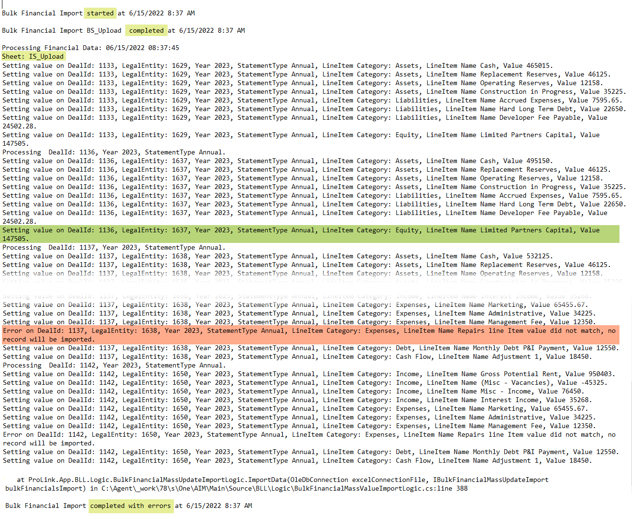Click DealId 1142 Misc - Income Value 76450 line

[x=293, y=391]
